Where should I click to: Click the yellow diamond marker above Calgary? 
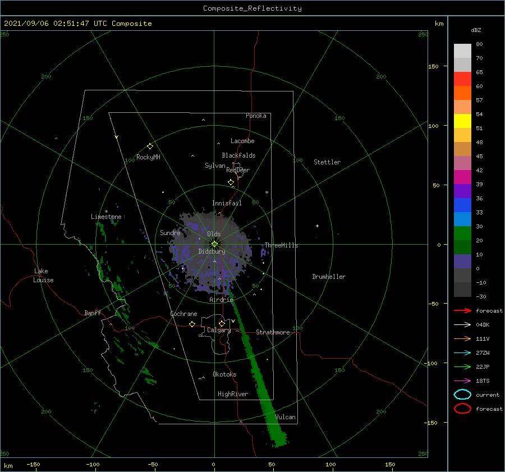[x=222, y=323]
